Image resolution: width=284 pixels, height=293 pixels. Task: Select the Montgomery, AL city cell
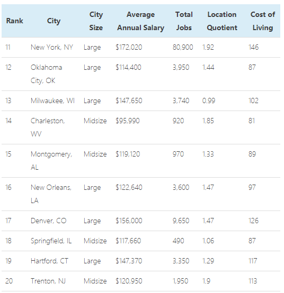point(51,161)
